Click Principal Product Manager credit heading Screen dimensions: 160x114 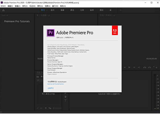click(55, 56)
